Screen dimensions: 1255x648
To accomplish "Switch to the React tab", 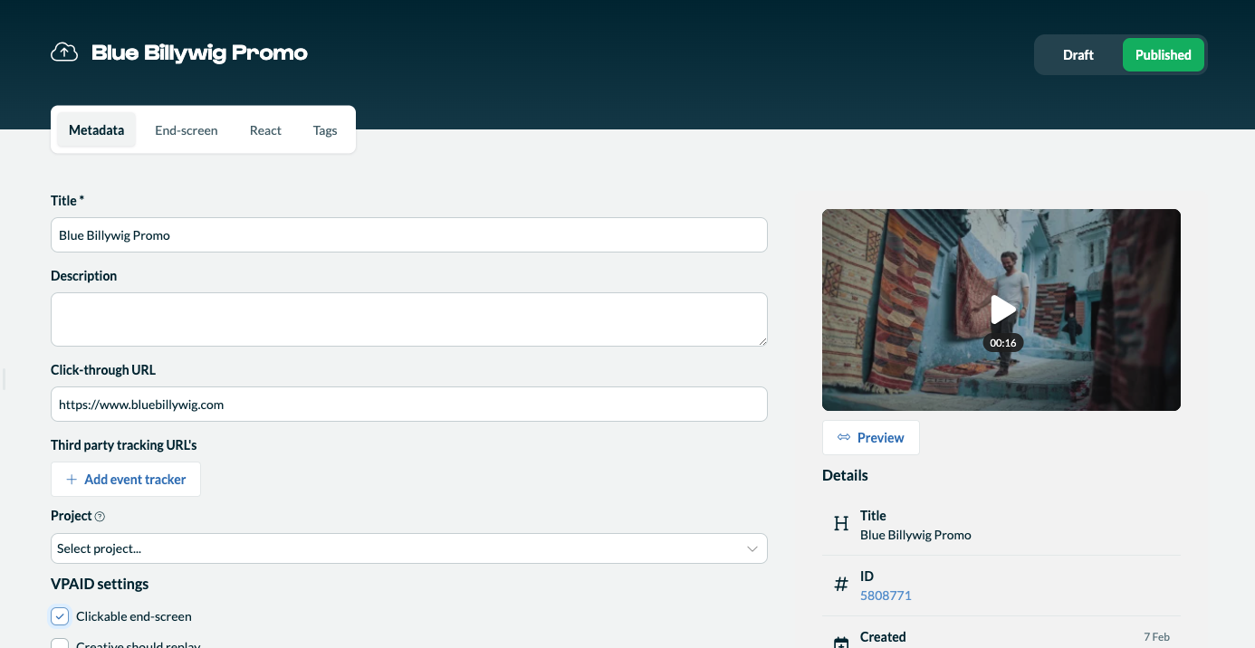I will pos(265,130).
